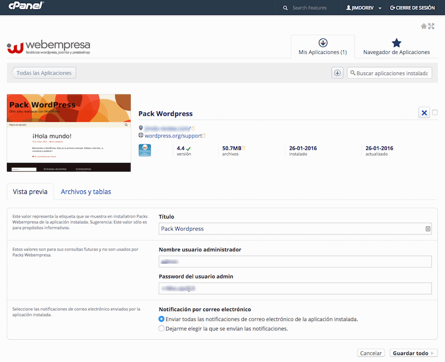The width and height of the screenshot is (445, 362).
Task: Edit the Título input field
Action: (295, 229)
